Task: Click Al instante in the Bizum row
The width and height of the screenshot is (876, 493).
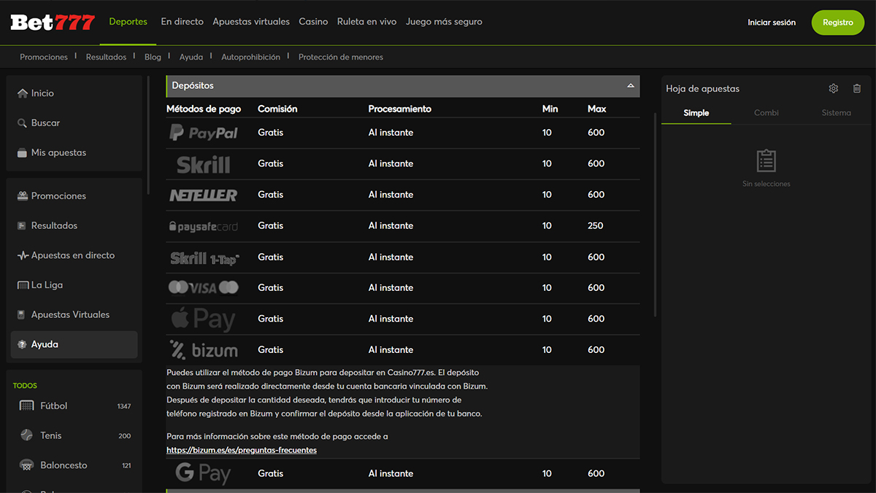Action: click(x=391, y=350)
